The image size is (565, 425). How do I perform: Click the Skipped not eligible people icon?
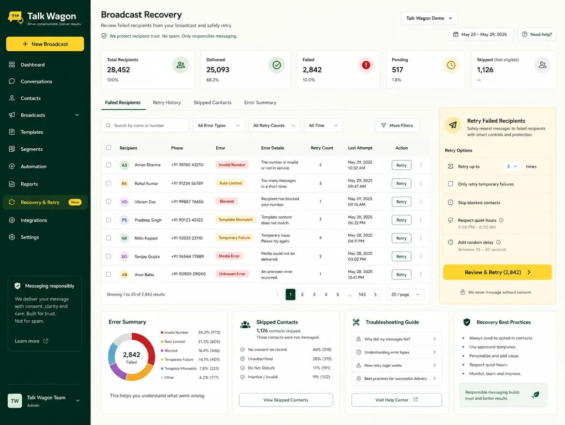click(542, 65)
